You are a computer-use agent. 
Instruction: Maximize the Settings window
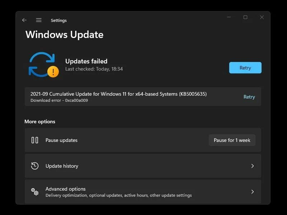point(245,17)
